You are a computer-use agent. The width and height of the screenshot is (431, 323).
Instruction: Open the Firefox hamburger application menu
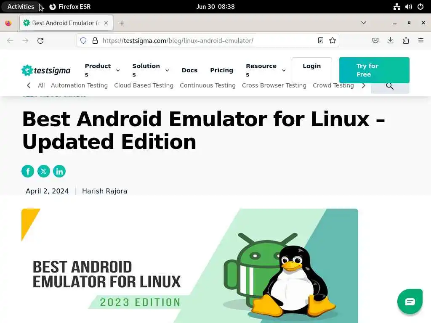tap(421, 41)
